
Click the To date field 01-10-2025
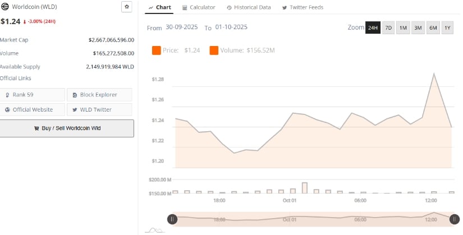230,27
